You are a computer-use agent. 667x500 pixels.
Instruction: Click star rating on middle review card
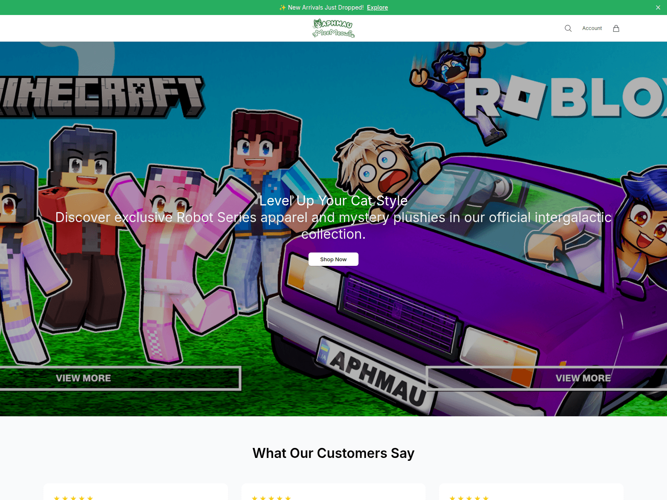(271, 497)
